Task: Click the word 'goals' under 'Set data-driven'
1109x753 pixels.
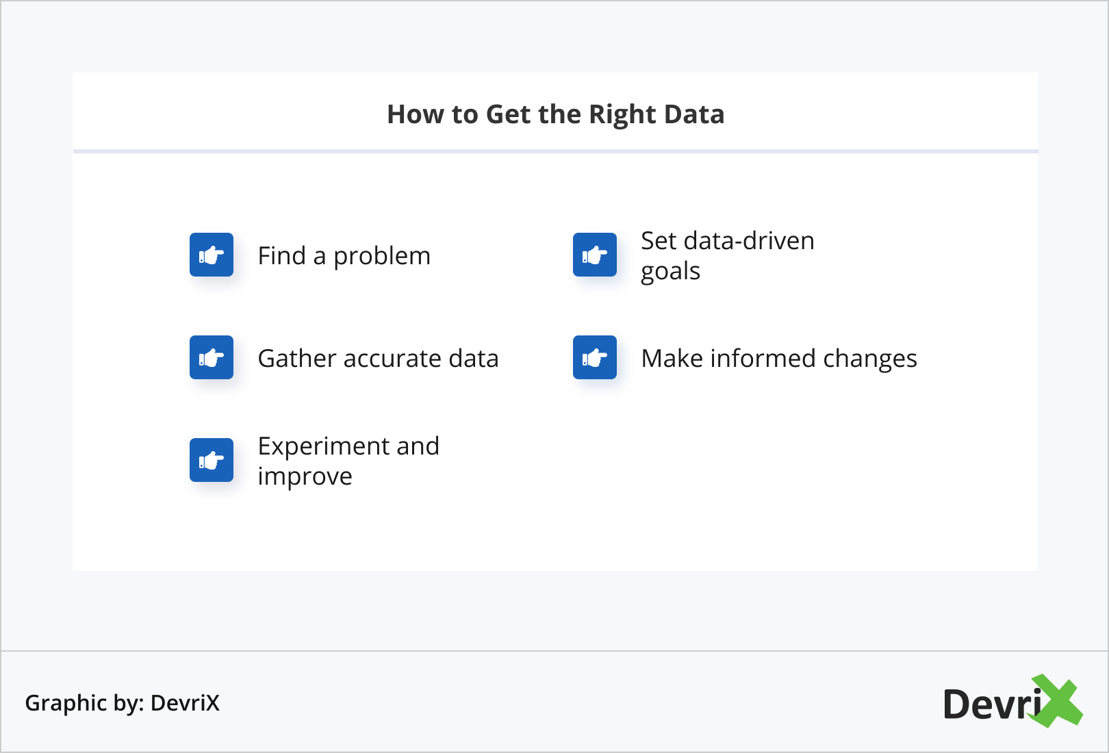Action: [x=670, y=272]
